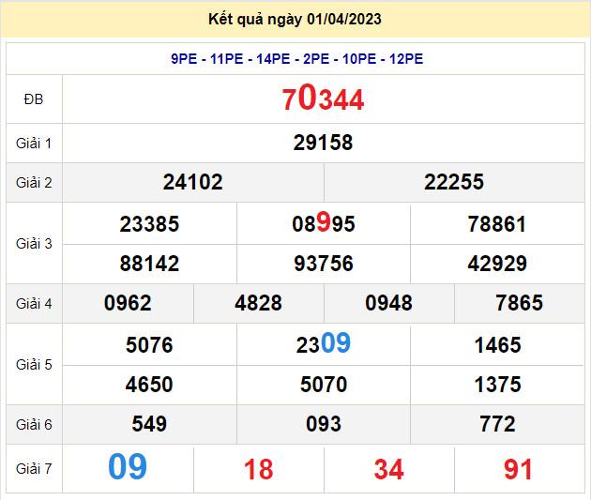Click the Giải 3 row label
The height and width of the screenshot is (500, 591).
[34, 244]
